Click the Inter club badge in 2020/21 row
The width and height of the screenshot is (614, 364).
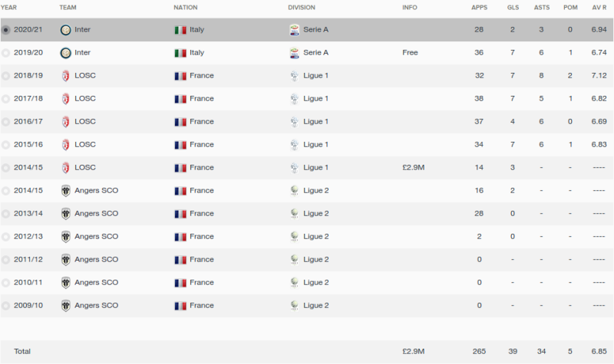(66, 30)
